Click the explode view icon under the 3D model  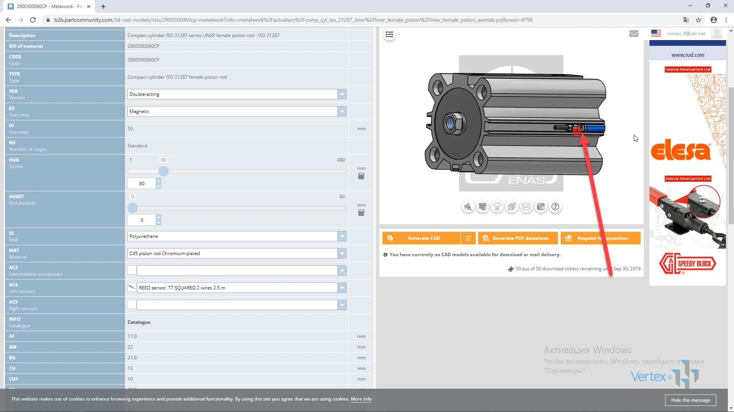coord(468,207)
